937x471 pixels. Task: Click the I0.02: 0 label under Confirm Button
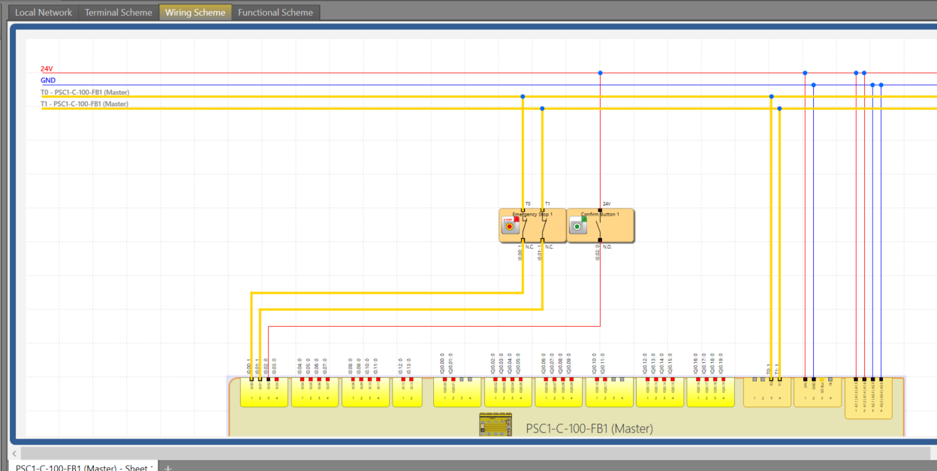tap(598, 253)
